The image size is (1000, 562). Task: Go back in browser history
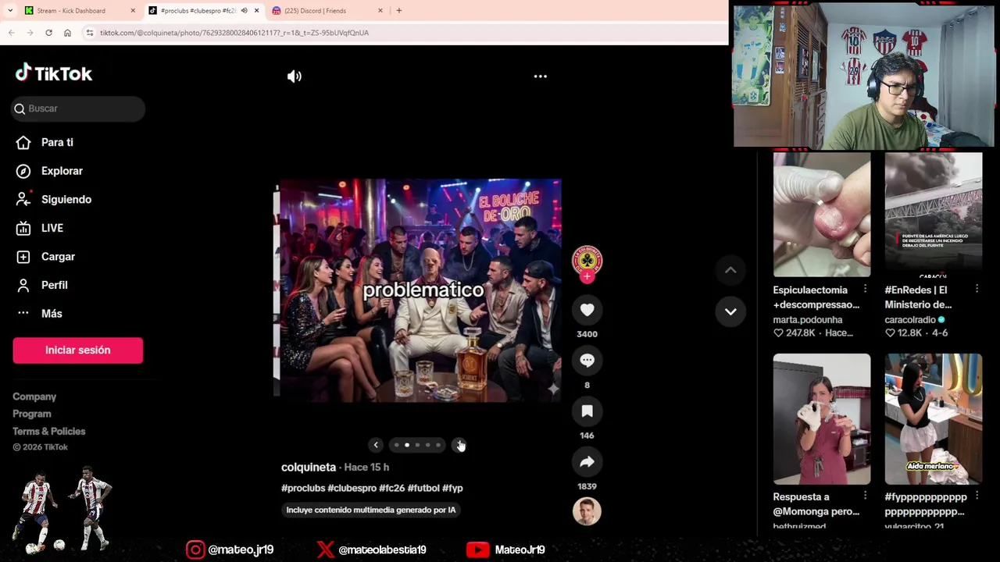[11, 33]
